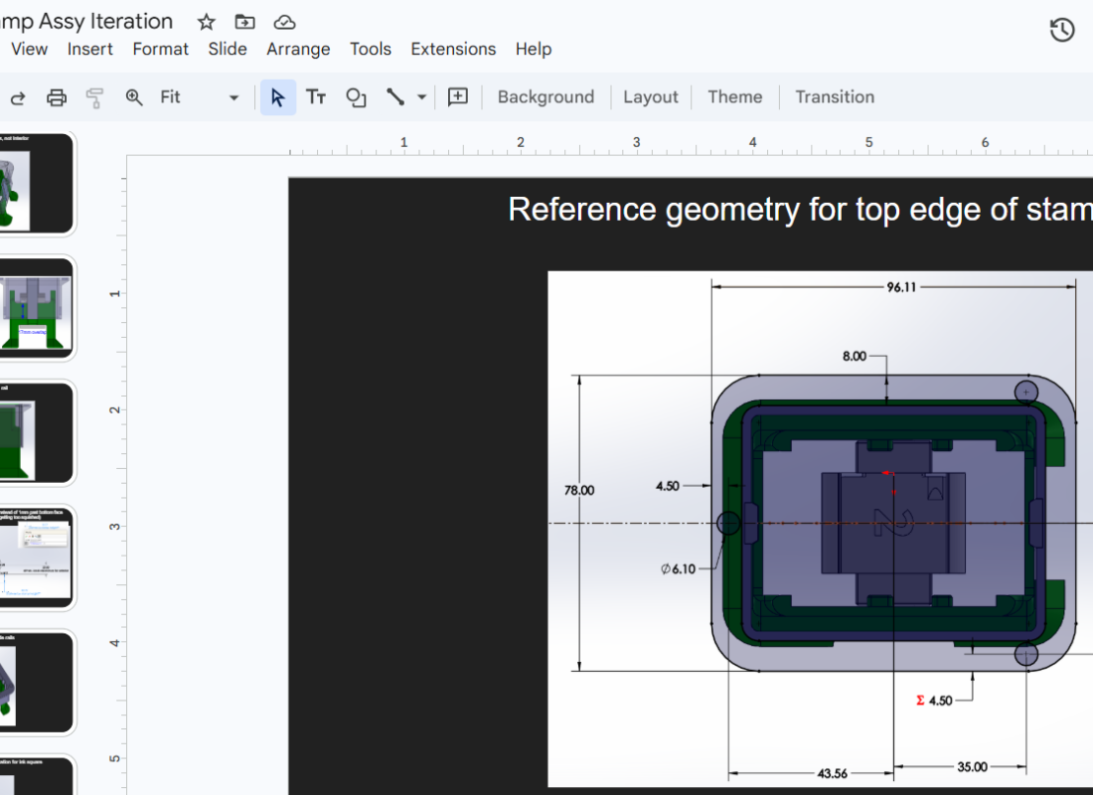Click the Theme button
The height and width of the screenshot is (795, 1093).
[x=734, y=97]
